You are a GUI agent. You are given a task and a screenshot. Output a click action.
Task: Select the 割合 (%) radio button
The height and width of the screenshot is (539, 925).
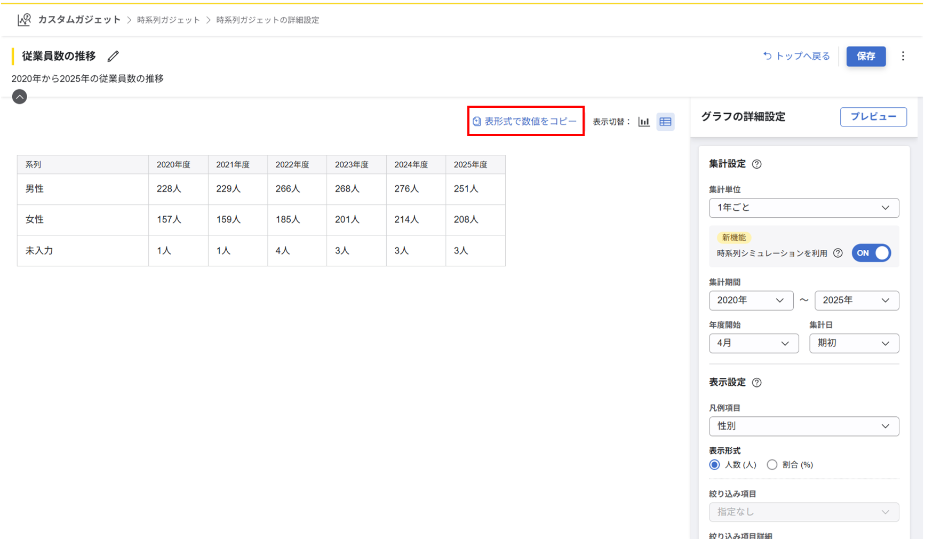point(772,465)
